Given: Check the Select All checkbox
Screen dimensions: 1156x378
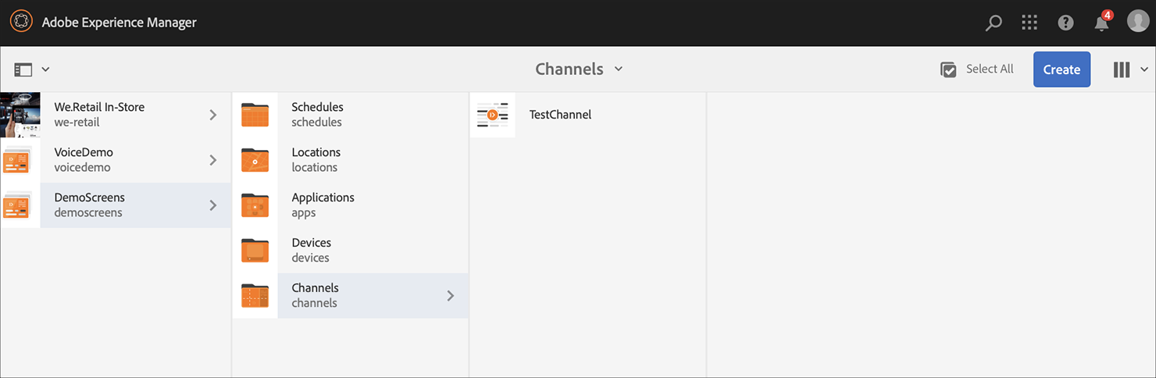Looking at the screenshot, I should [948, 70].
